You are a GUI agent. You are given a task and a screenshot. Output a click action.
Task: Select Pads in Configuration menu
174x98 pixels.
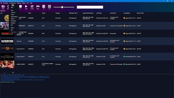[x=12, y=10]
